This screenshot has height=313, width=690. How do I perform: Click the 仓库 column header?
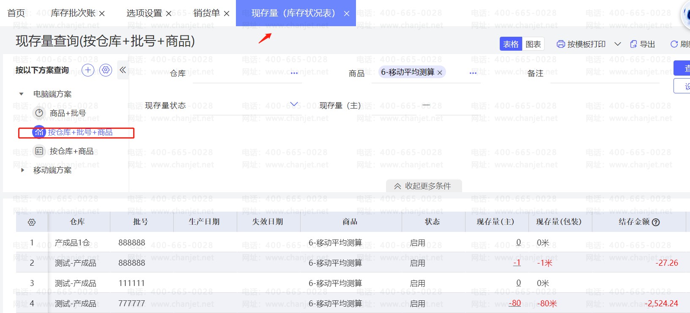77,222
